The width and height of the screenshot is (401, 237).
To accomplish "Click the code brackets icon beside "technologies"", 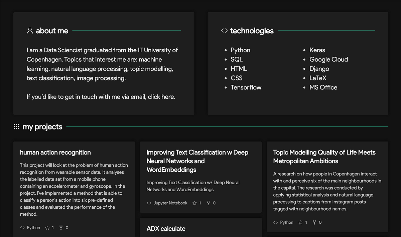I will coord(224,30).
